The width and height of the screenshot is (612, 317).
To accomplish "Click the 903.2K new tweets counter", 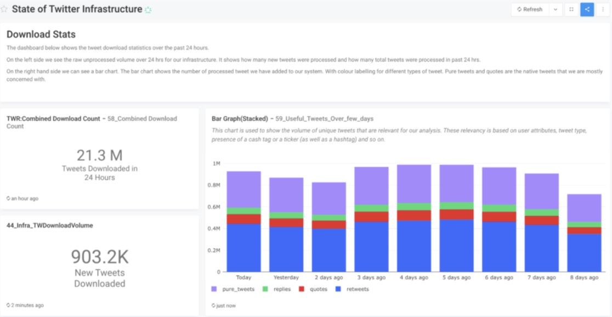I will pyautogui.click(x=99, y=257).
